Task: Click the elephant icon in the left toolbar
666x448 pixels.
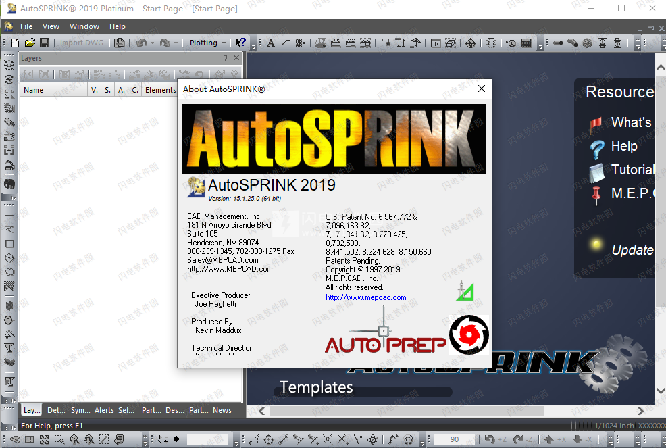Action: click(9, 184)
